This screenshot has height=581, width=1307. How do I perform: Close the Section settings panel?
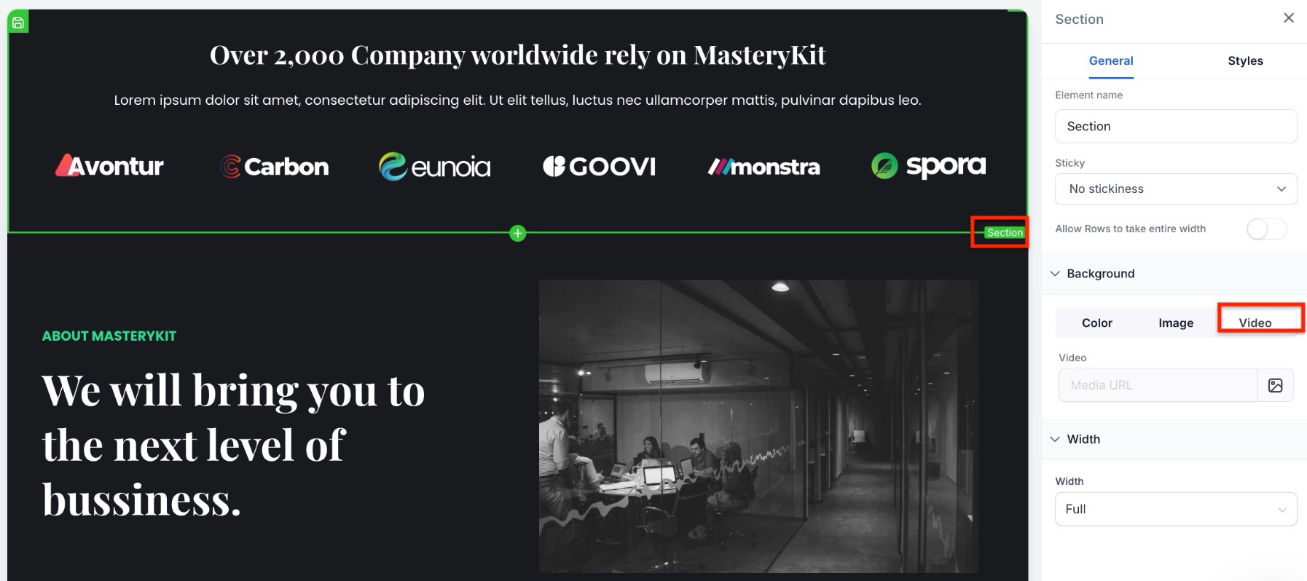coord(1288,18)
